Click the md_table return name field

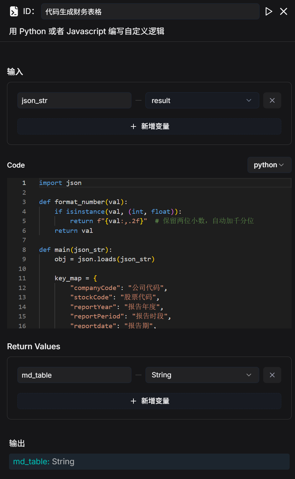(74, 375)
